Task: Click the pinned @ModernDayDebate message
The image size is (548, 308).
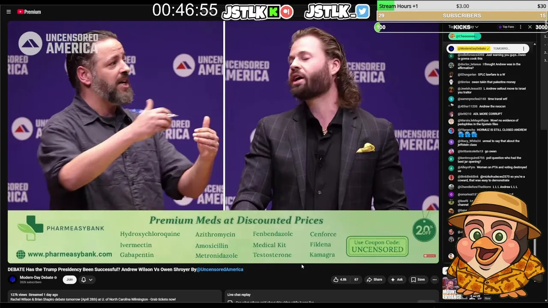Action: click(488, 49)
